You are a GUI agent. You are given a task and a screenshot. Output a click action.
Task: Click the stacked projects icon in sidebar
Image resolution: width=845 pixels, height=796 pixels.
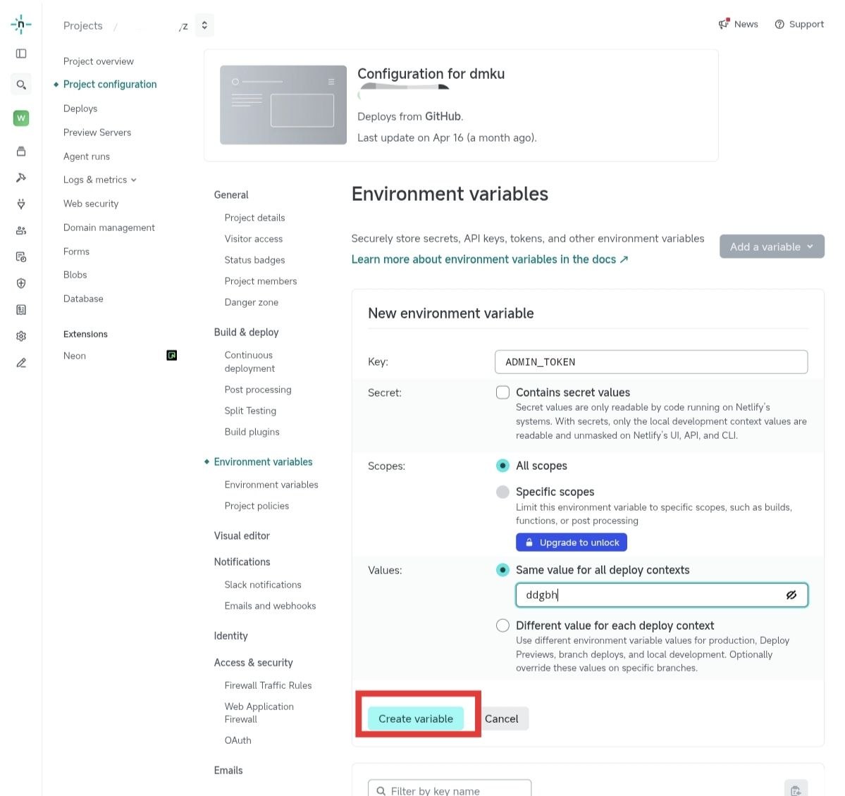pos(21,151)
